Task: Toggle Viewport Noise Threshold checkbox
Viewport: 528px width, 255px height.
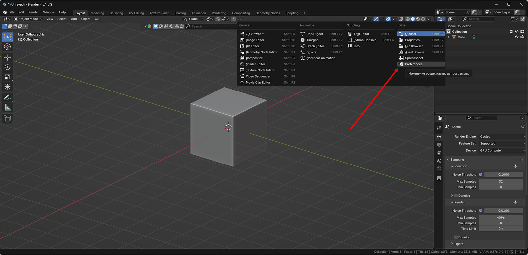Action: coord(480,174)
